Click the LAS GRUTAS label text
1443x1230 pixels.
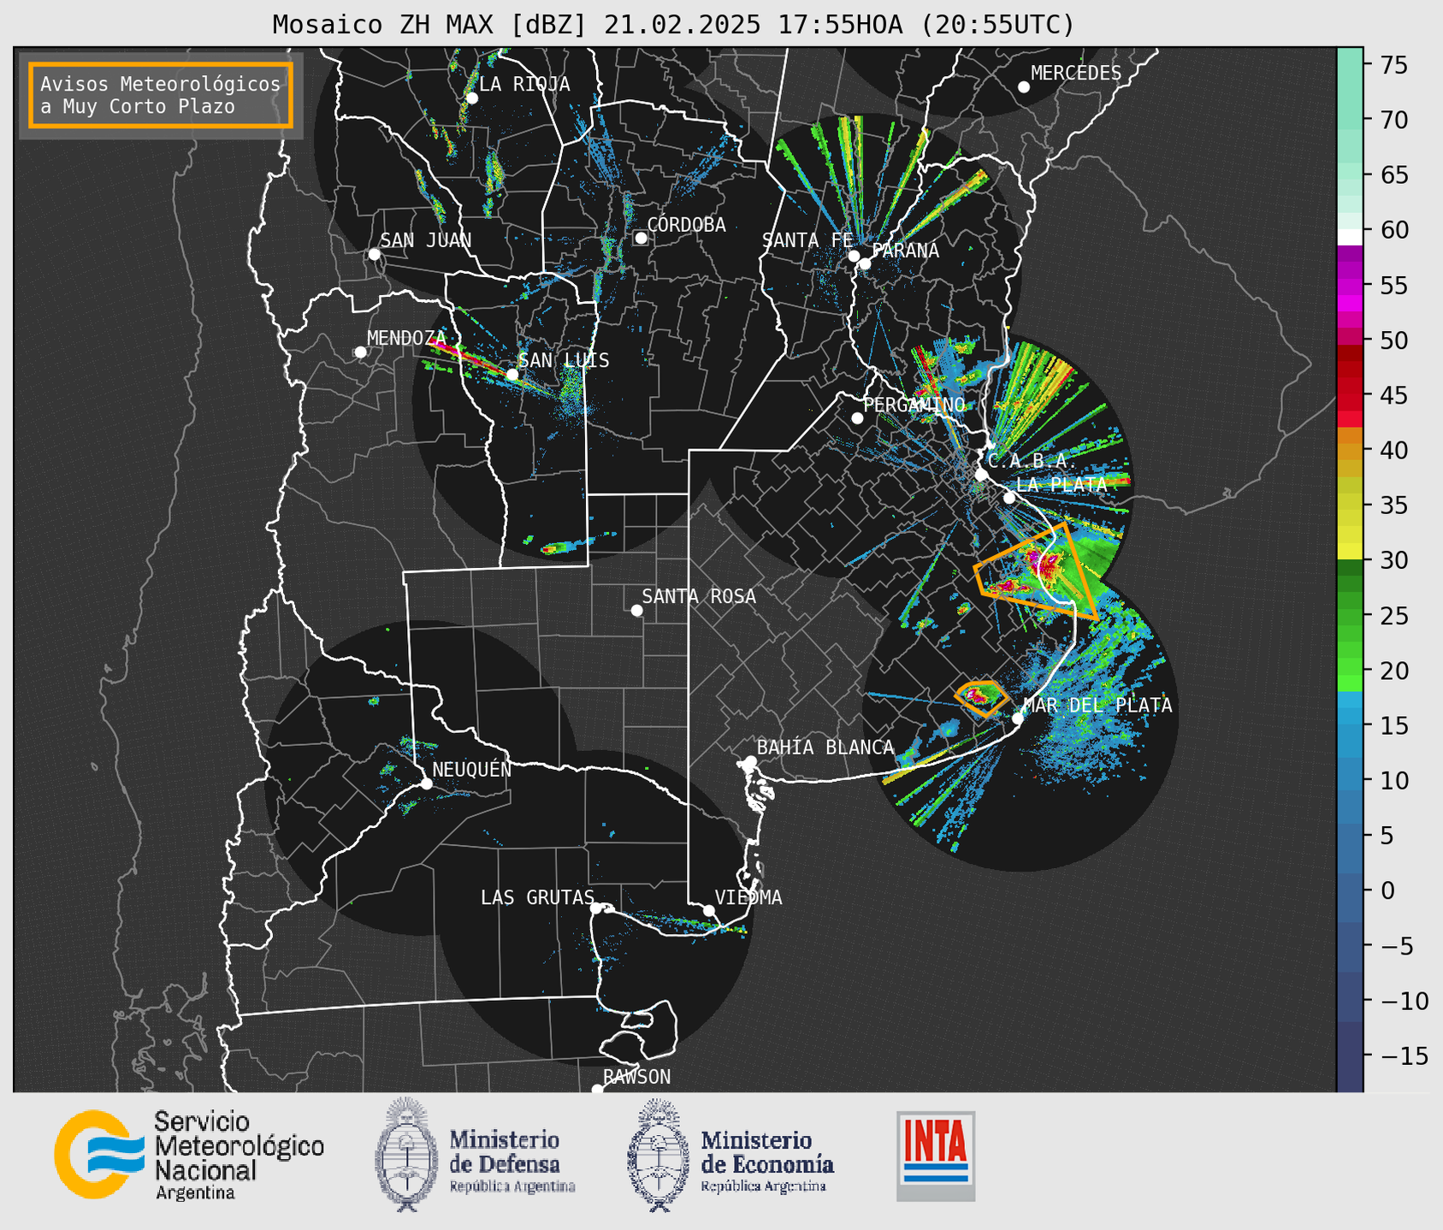point(537,897)
